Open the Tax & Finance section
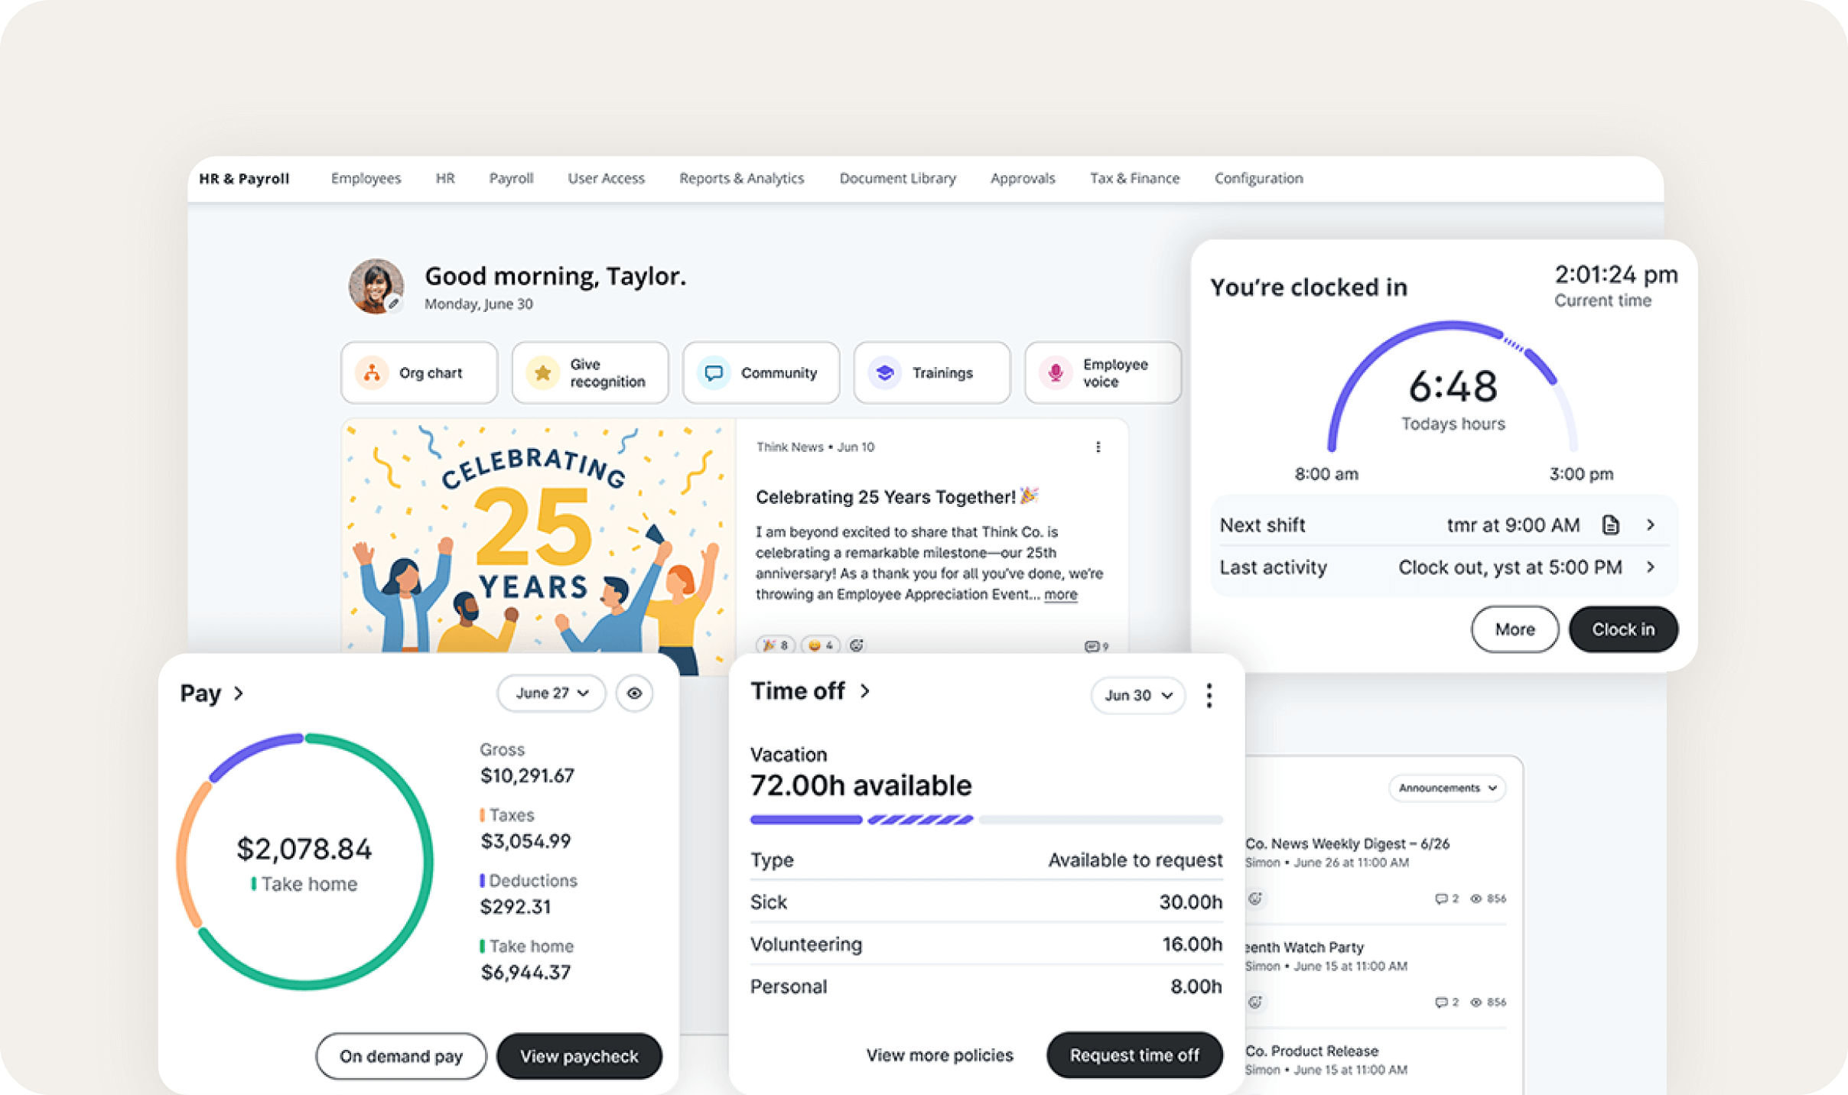 1134,178
